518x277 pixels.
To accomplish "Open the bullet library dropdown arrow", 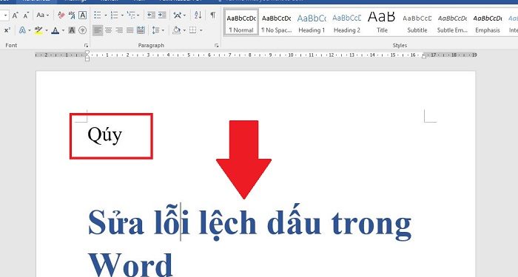I will [x=106, y=16].
